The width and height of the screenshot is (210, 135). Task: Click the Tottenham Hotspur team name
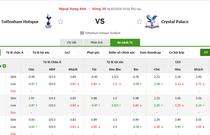19,22
